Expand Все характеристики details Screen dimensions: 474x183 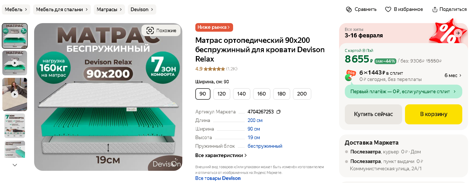pyautogui.click(x=221, y=155)
